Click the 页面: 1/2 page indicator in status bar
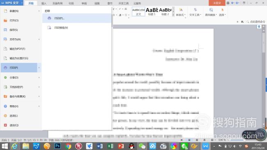The height and width of the screenshot is (150, 267). [16, 140]
